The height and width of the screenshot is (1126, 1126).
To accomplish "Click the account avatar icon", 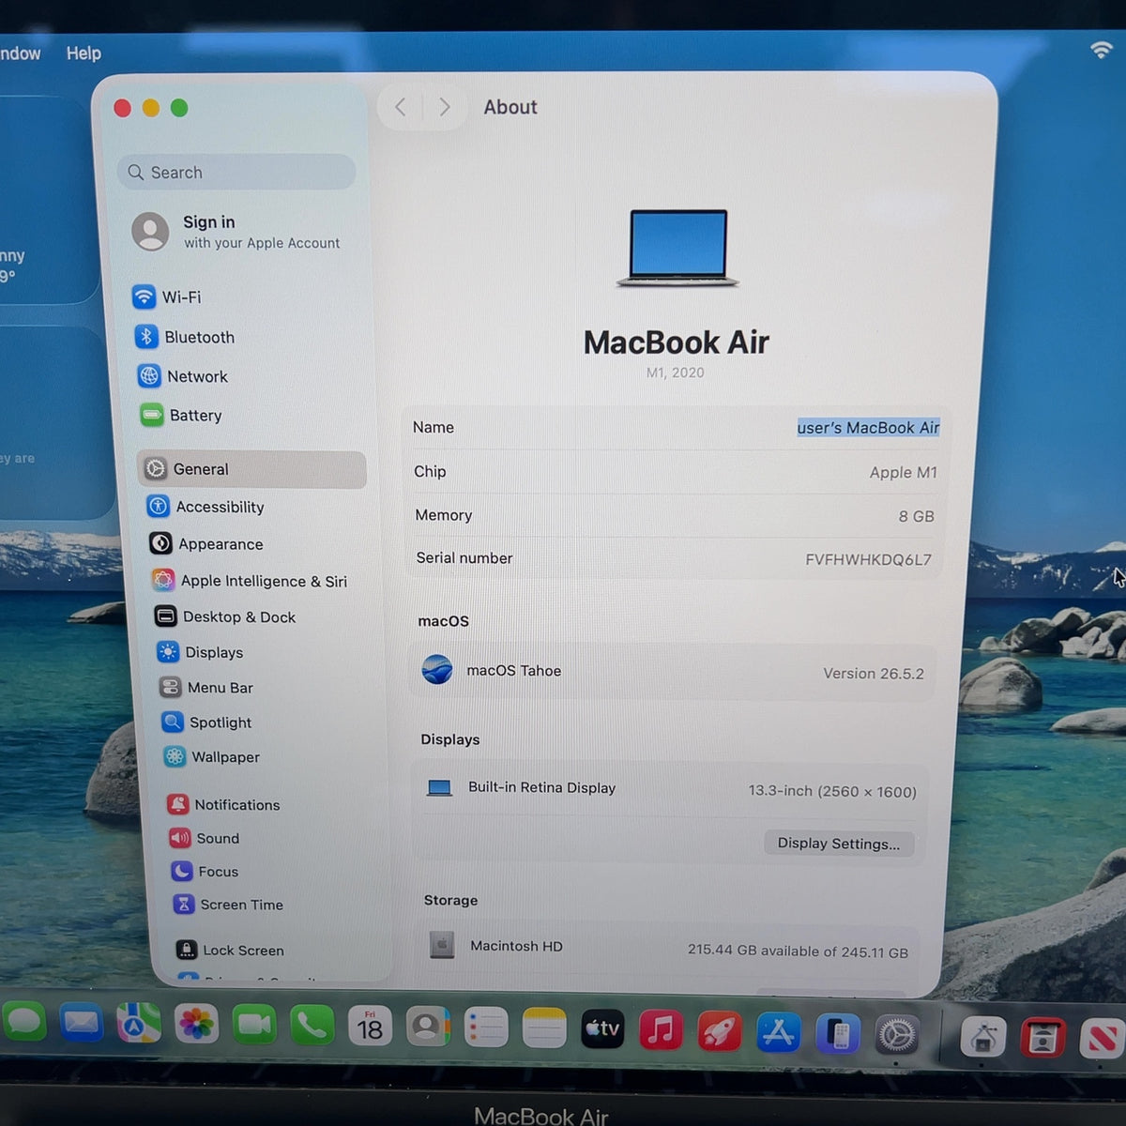I will click(x=151, y=232).
